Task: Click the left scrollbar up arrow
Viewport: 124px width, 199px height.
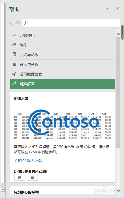Action: [3, 5]
